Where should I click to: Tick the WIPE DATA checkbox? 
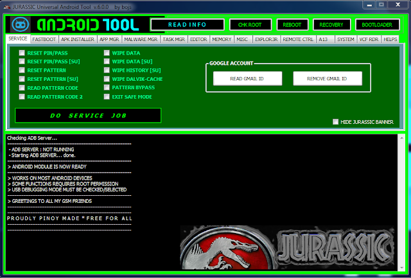(x=107, y=53)
